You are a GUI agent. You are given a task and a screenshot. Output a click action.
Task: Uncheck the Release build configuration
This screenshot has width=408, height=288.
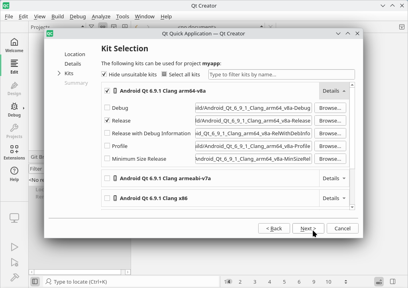[107, 120]
